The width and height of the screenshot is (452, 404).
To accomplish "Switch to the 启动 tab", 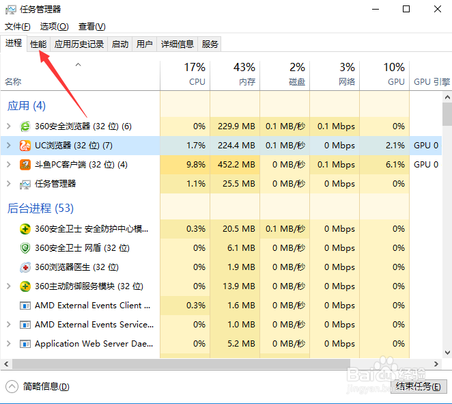I will 120,44.
